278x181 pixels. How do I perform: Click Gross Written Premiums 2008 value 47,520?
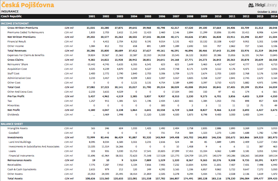[189, 28]
